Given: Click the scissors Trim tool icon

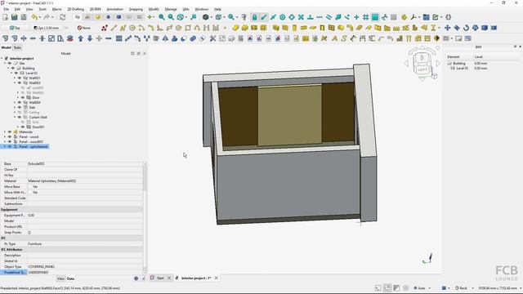Looking at the screenshot, I should tap(212, 38).
